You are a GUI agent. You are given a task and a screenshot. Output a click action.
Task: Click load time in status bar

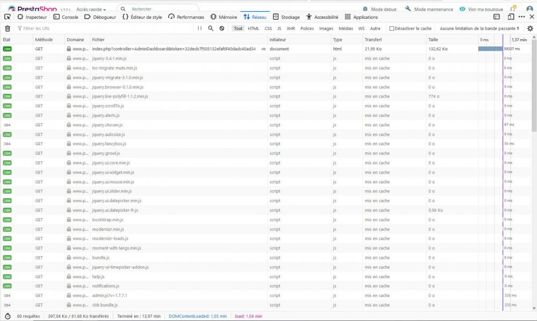coord(248,316)
